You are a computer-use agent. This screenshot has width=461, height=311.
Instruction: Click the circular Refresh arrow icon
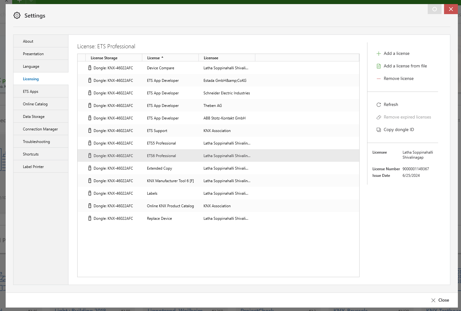379,105
